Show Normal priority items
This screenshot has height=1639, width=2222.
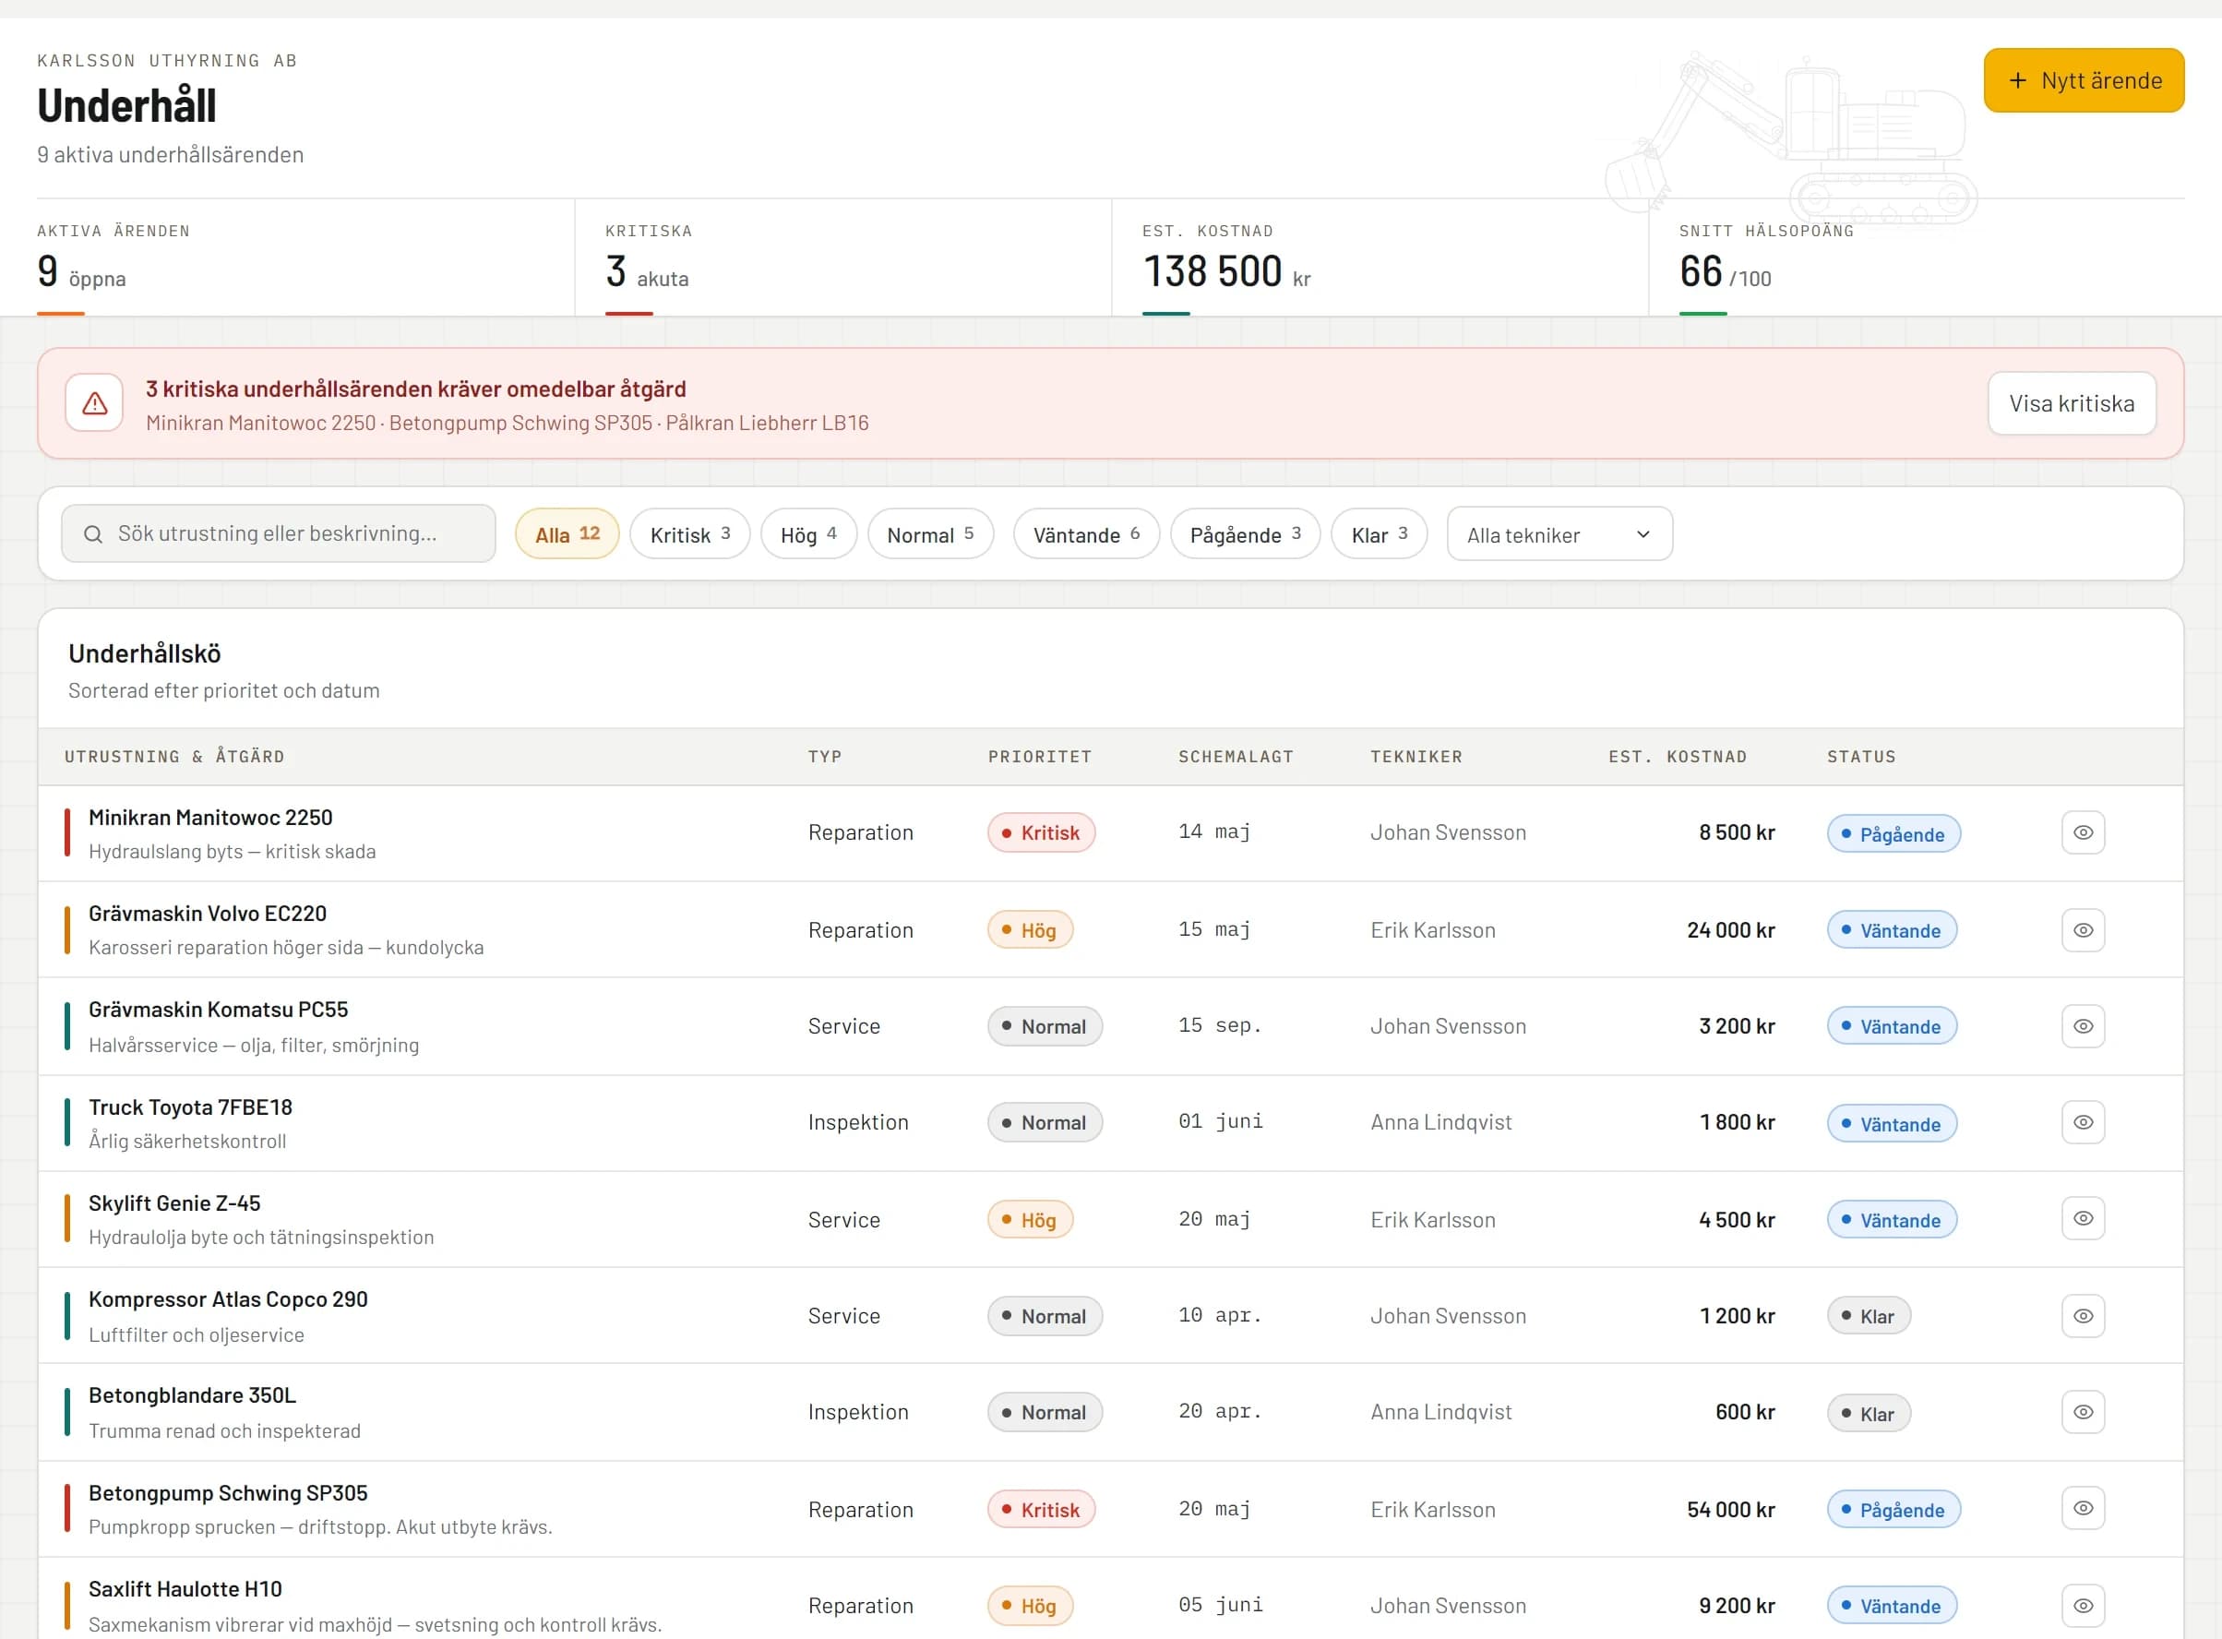coord(929,534)
